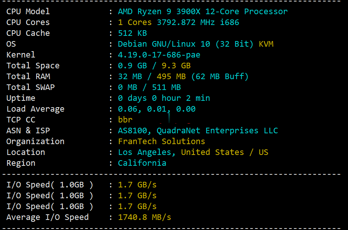Select the FranTech Solutions organization name
348x230 pixels.
click(x=161, y=142)
